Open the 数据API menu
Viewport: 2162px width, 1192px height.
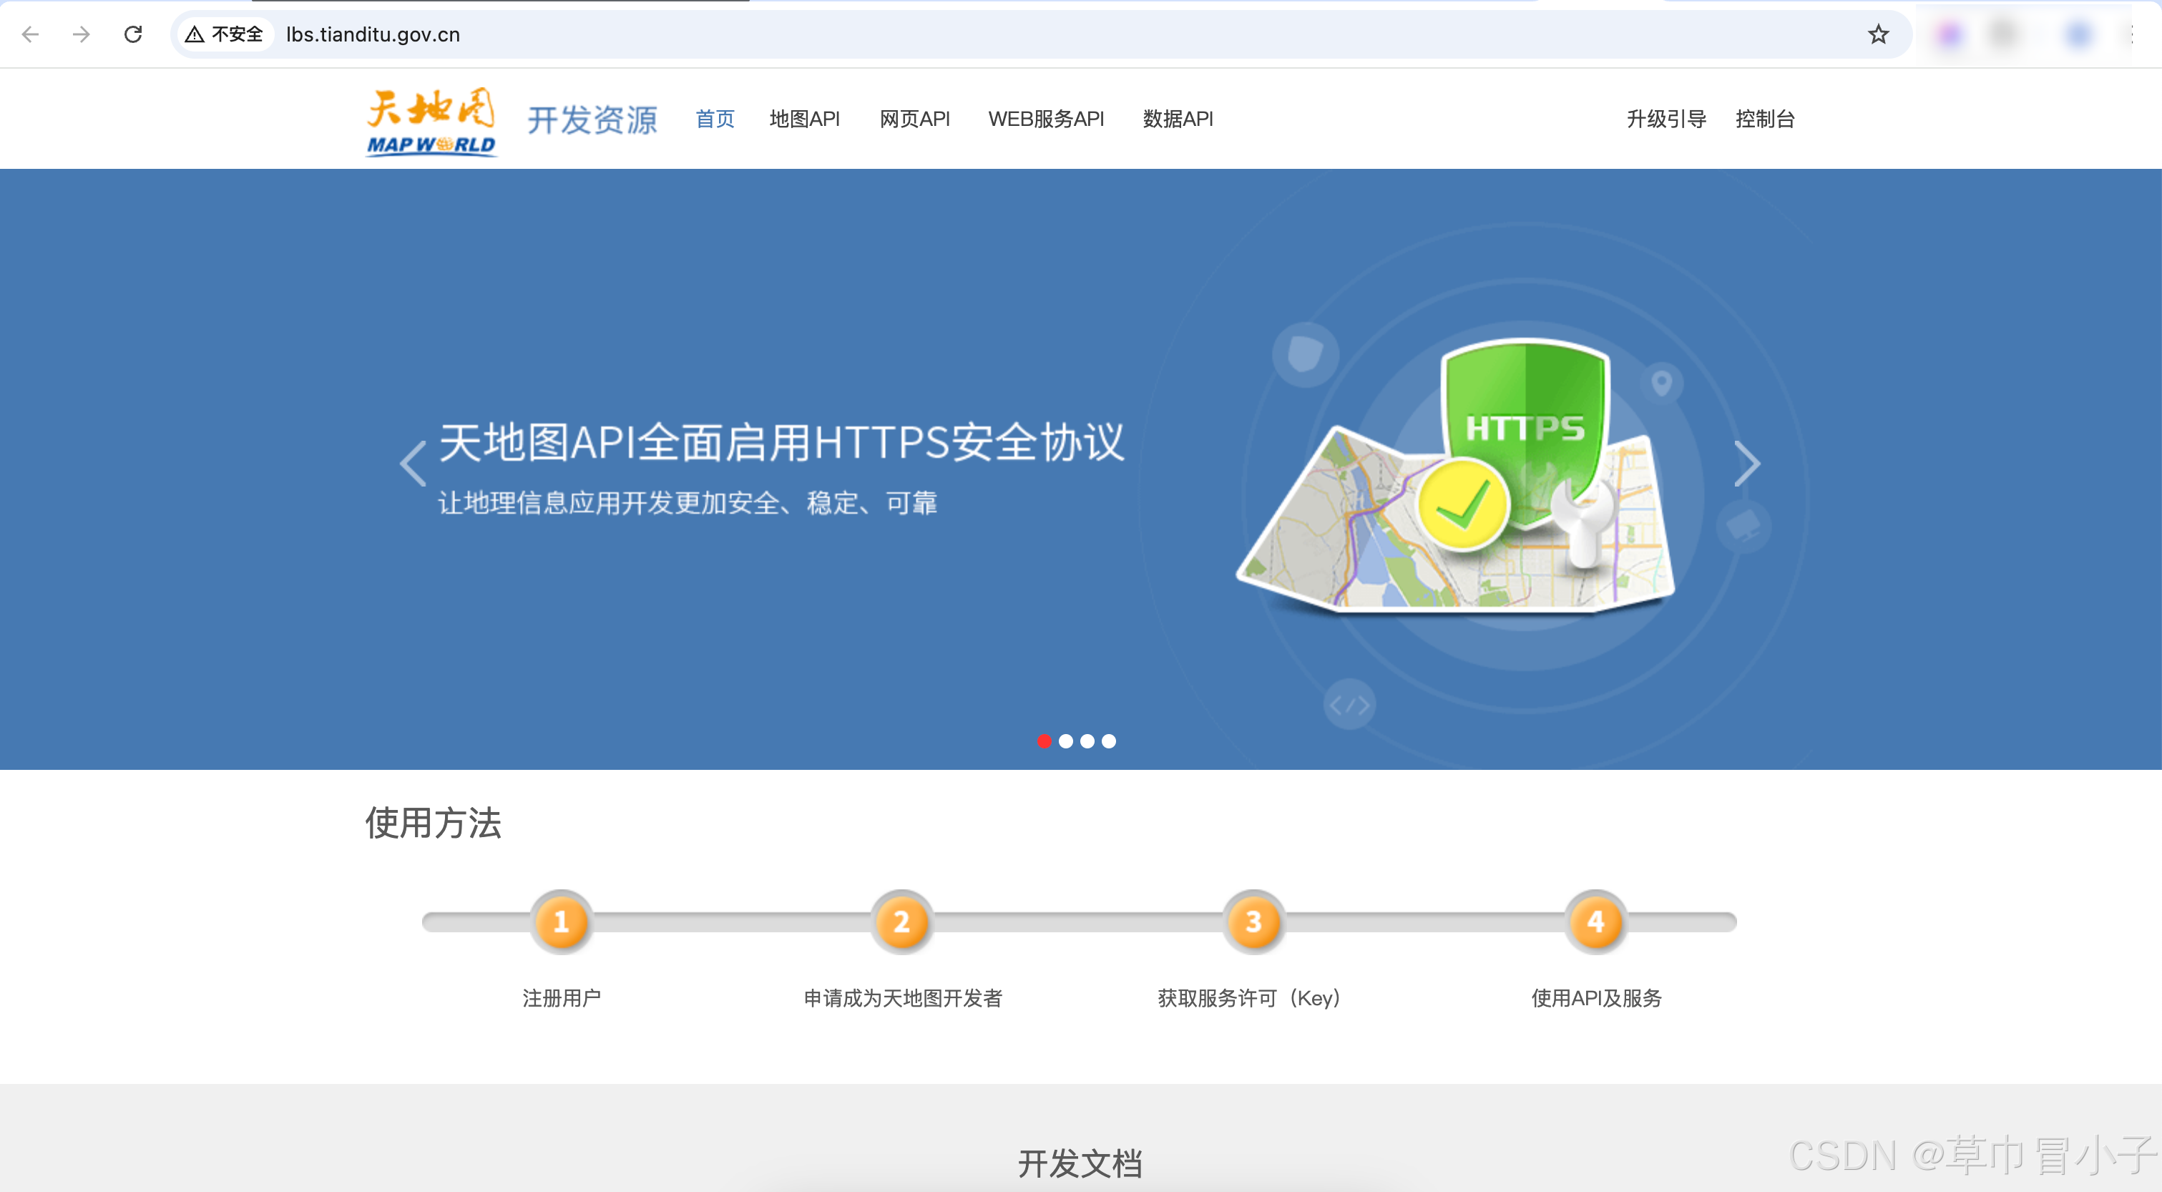1178,119
